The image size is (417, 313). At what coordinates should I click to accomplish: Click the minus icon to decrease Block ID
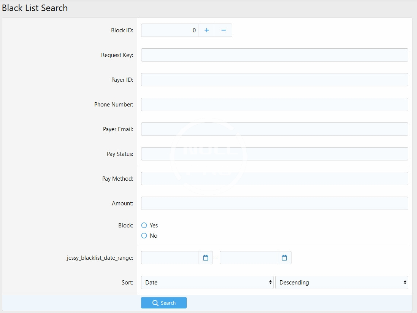224,30
